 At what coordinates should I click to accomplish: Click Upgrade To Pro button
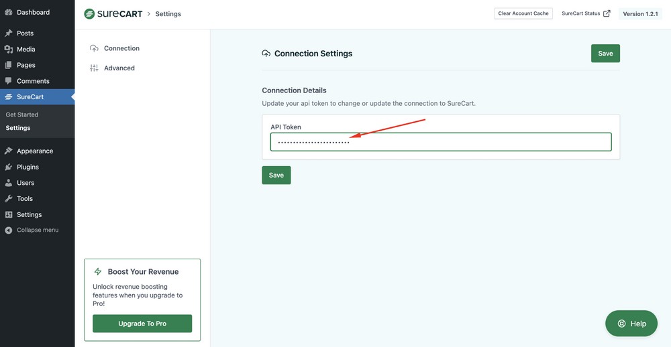tap(142, 324)
